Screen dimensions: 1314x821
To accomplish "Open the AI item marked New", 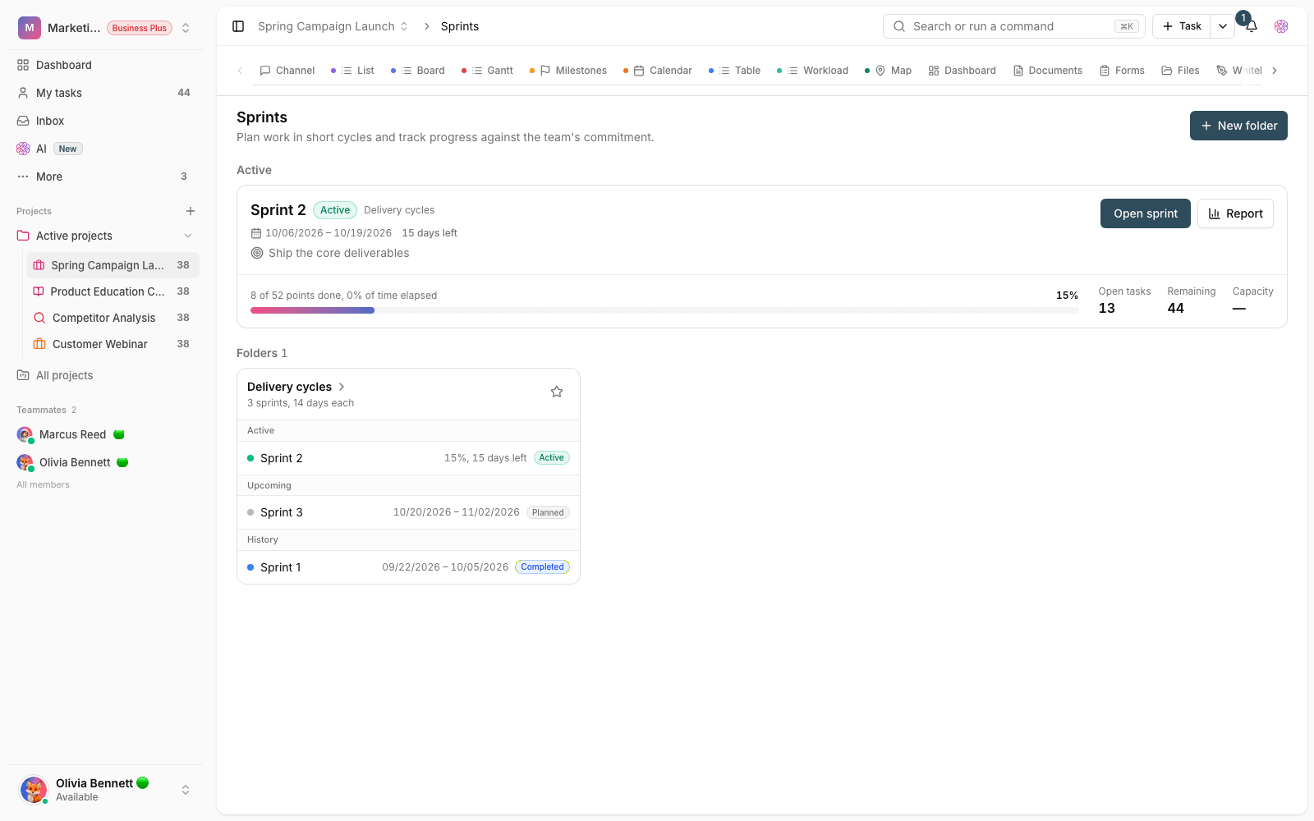I will tap(105, 149).
